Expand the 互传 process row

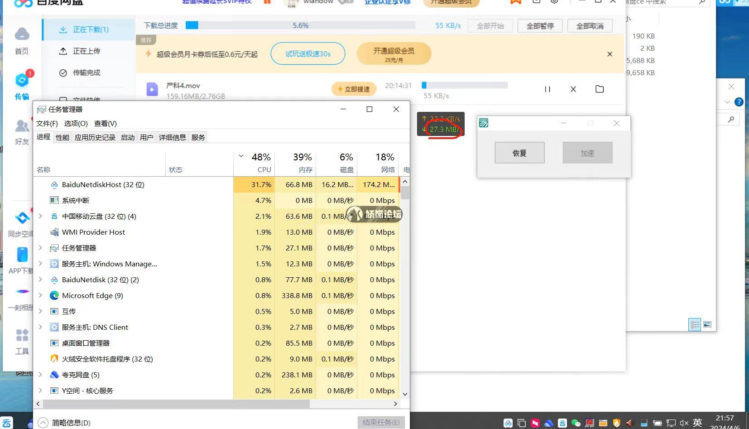coord(40,311)
